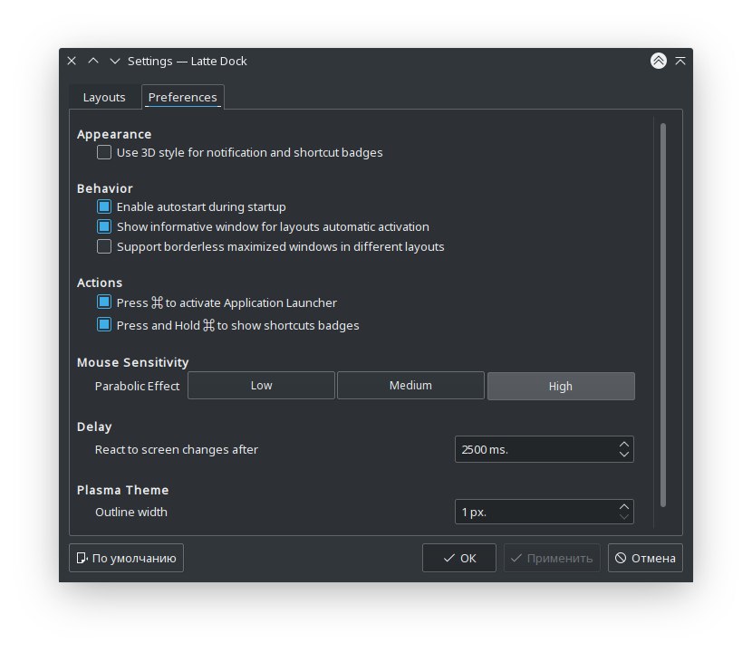Click the Appearance section heading
752x652 pixels.
114,134
